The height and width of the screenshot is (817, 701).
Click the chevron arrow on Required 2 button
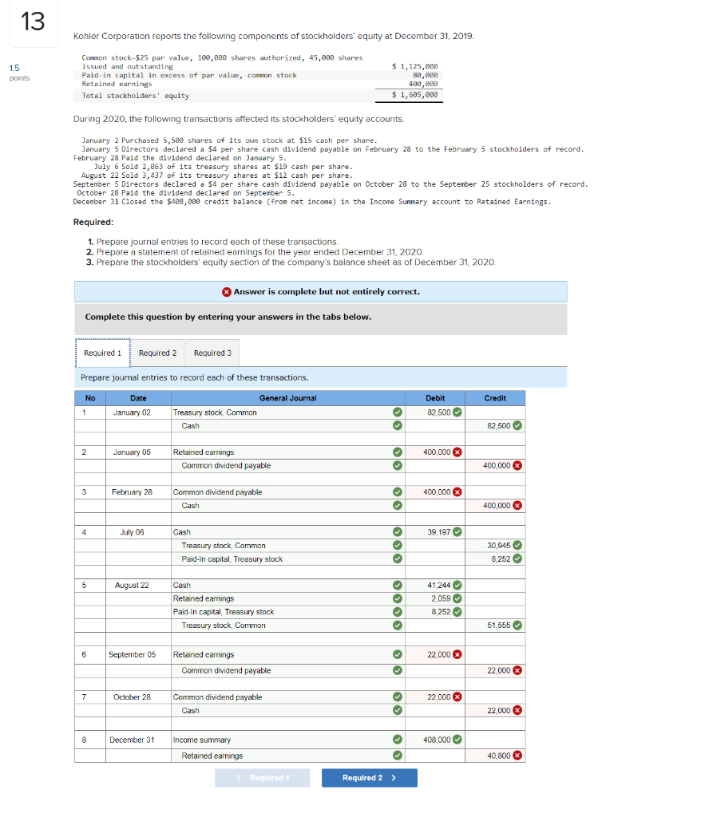click(x=394, y=777)
